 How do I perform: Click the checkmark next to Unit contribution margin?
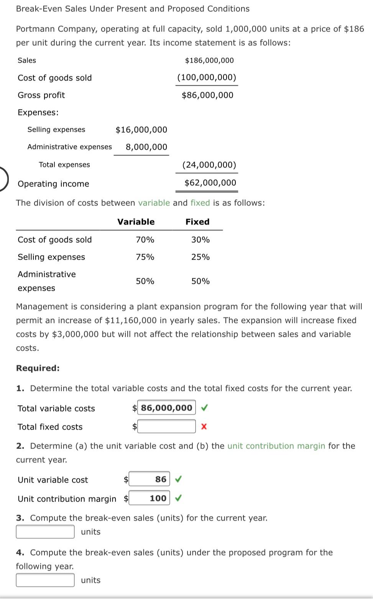tap(177, 498)
